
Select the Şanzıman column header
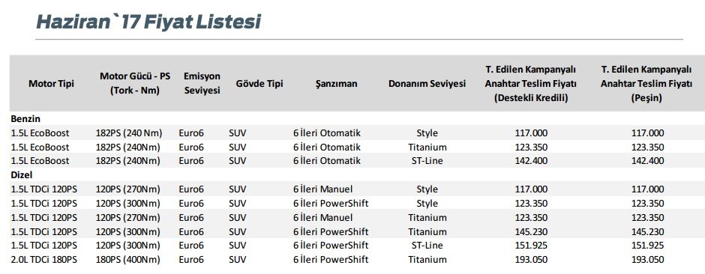pyautogui.click(x=336, y=83)
